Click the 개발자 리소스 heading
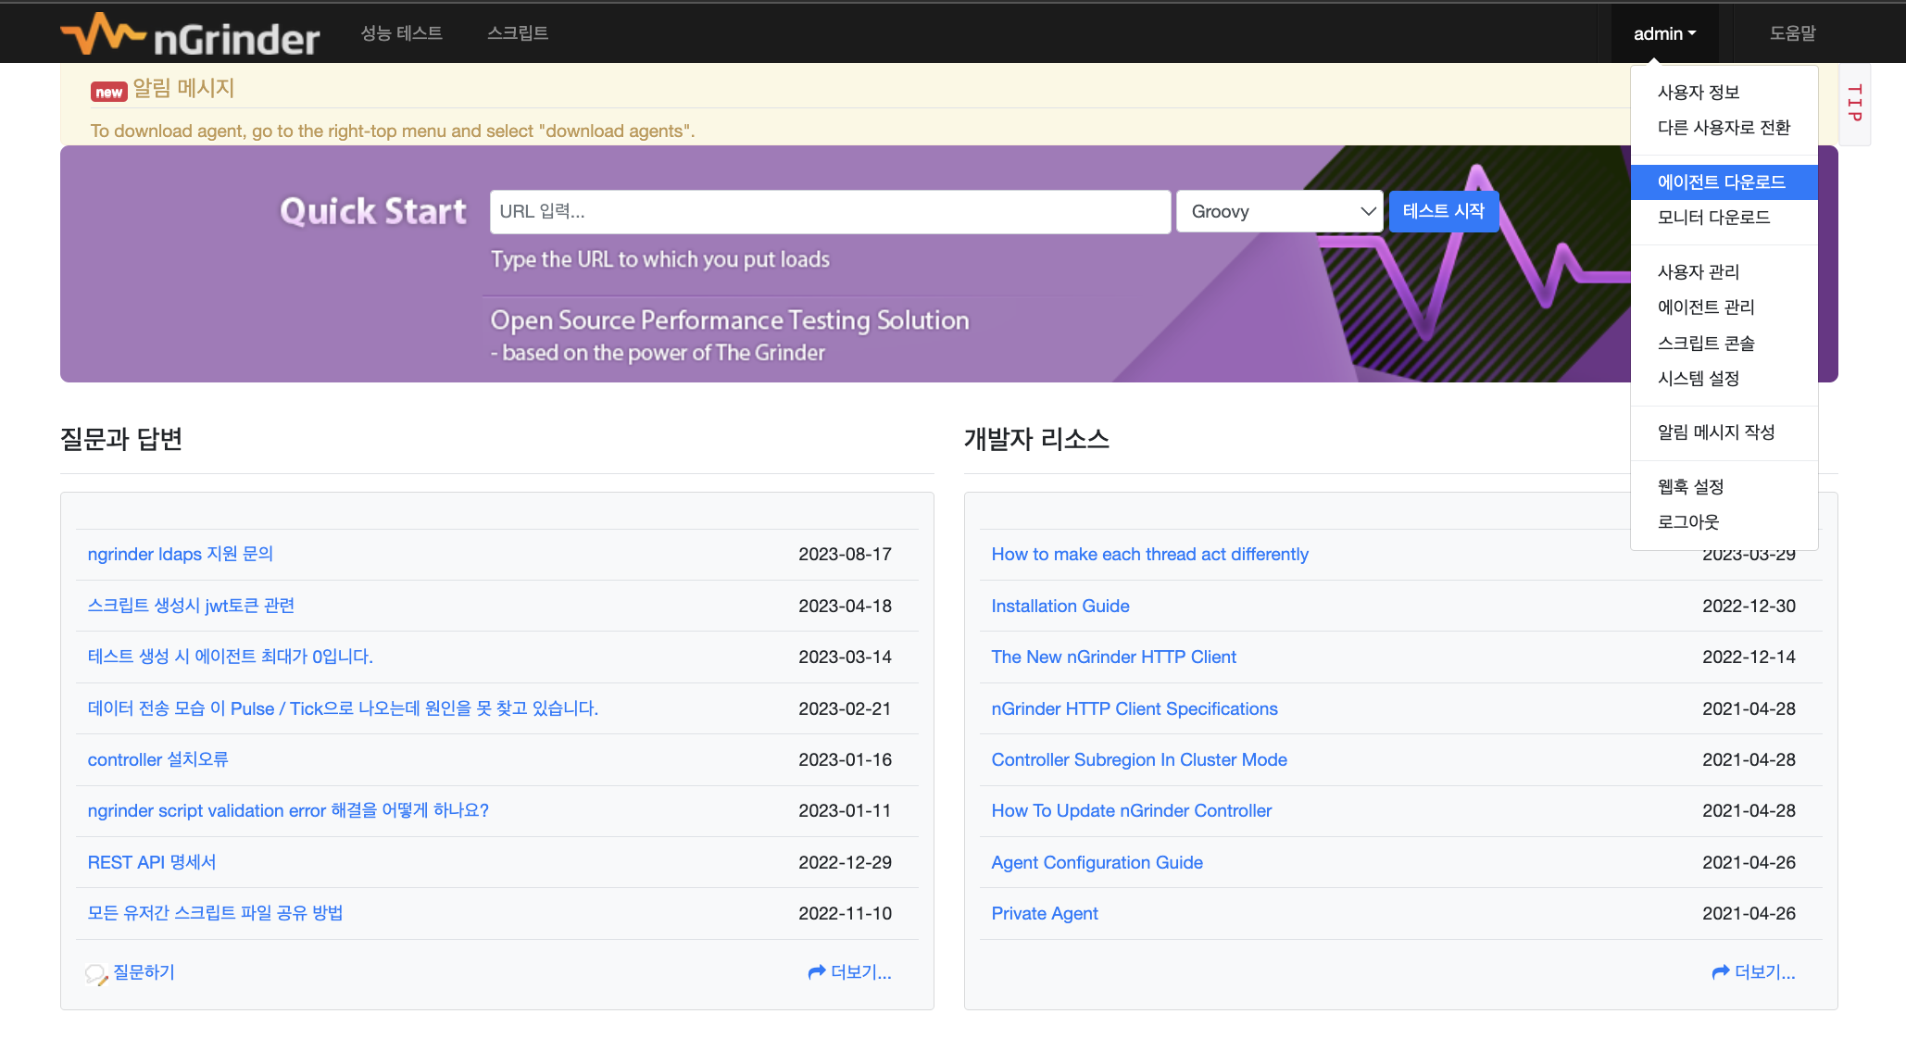The width and height of the screenshot is (1906, 1039). tap(1036, 439)
